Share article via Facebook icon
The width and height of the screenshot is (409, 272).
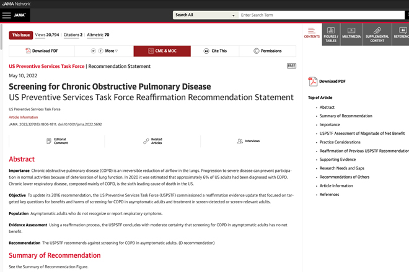click(100, 51)
